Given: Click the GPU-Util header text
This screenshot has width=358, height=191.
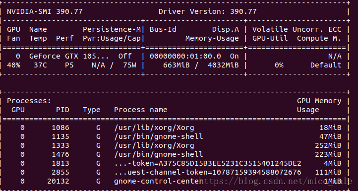Looking at the screenshot, I should [270, 38].
